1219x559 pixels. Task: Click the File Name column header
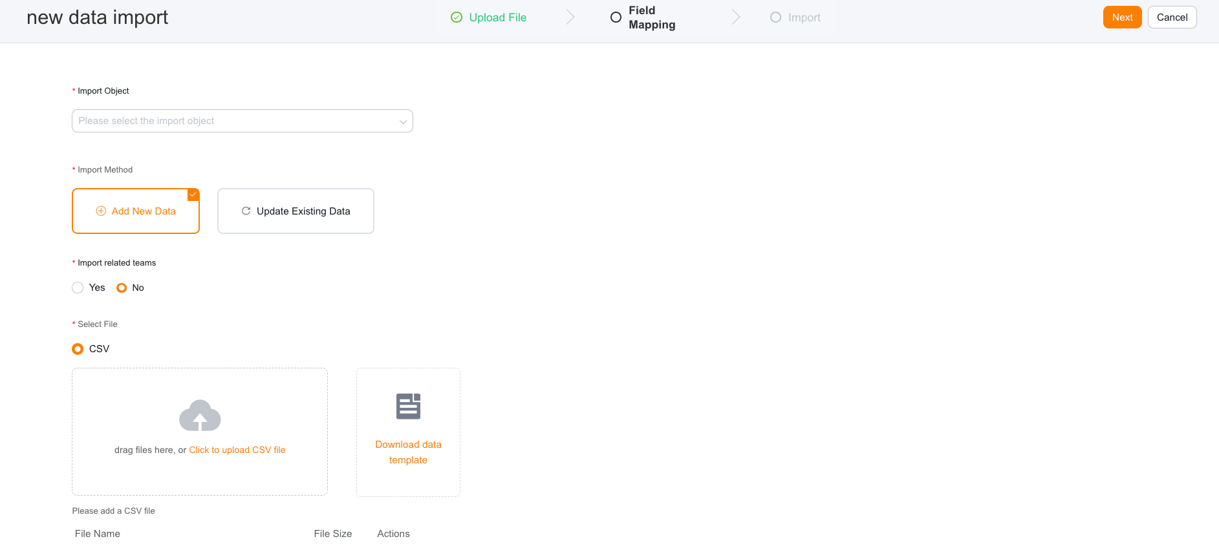(98, 534)
